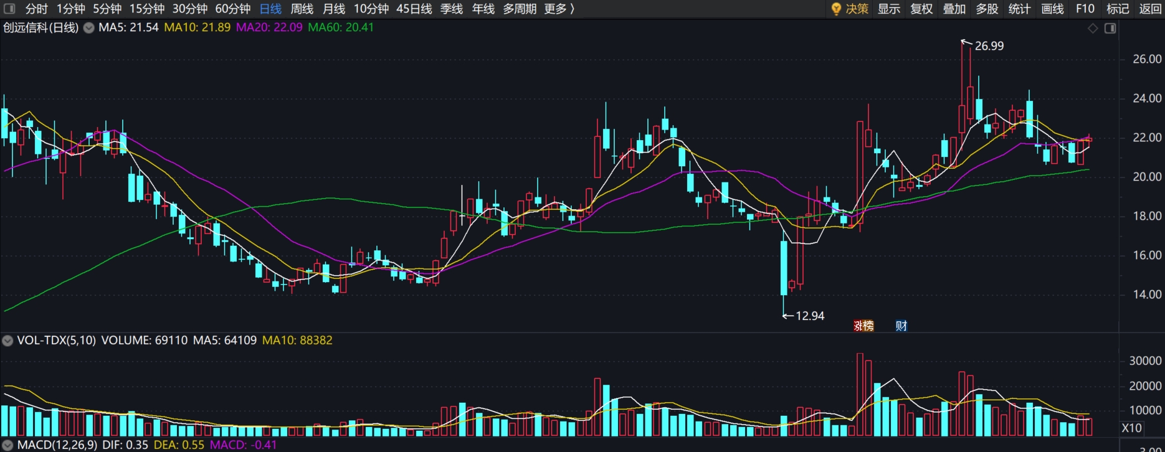Click the 决策 lightbulb icon
This screenshot has width=1165, height=452.
pyautogui.click(x=836, y=9)
